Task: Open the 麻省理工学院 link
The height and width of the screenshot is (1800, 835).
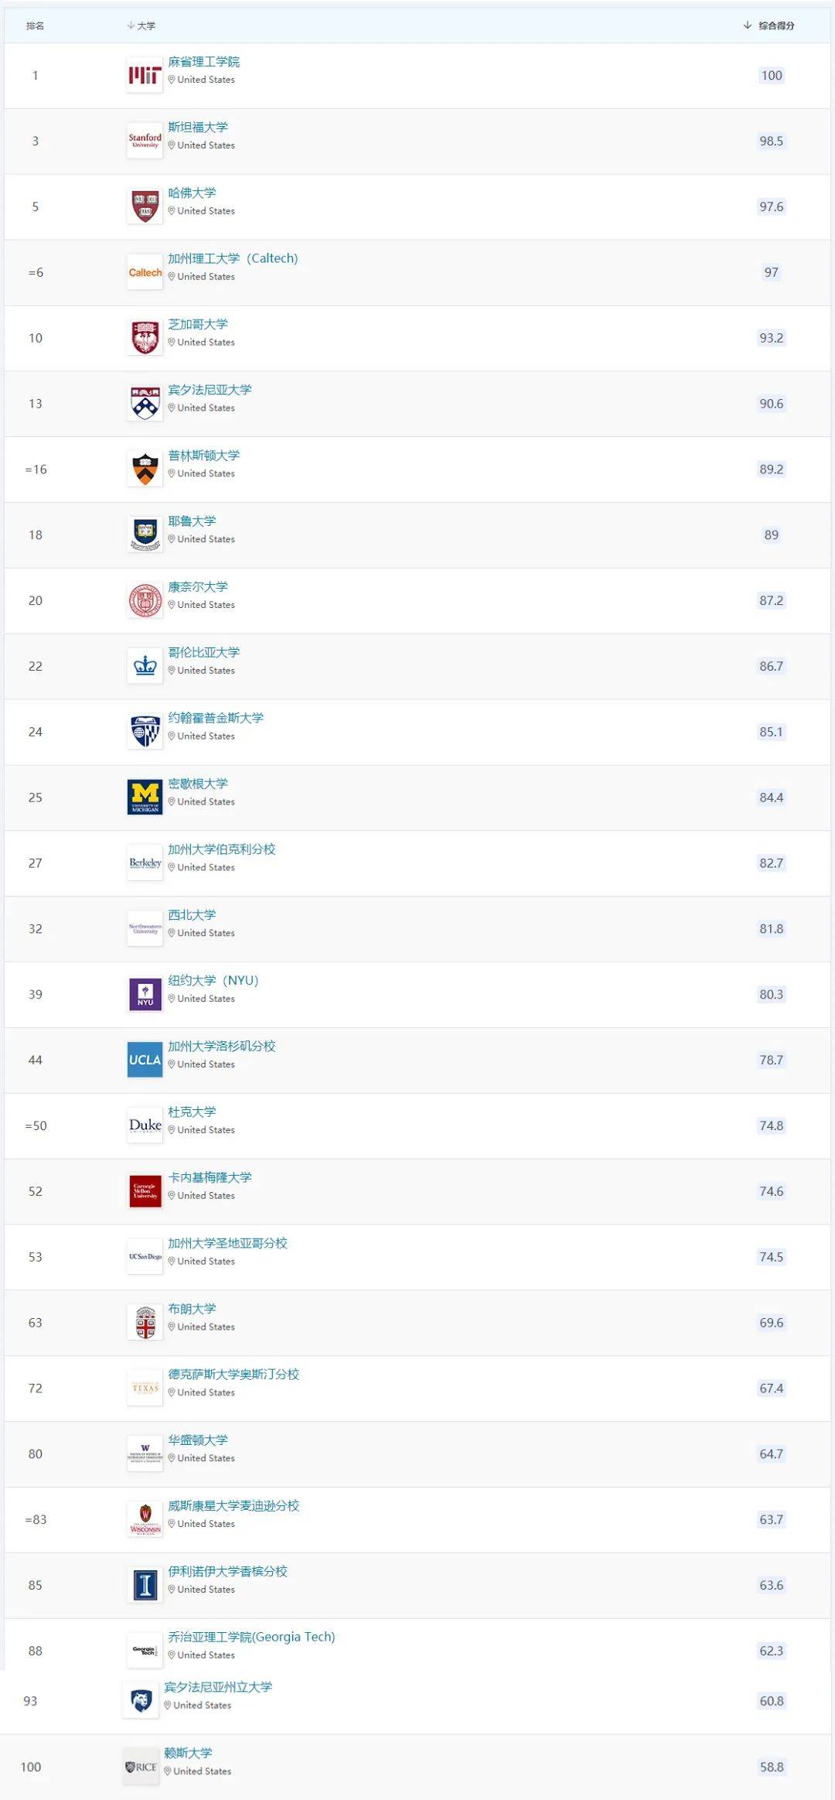Action: pos(204,62)
